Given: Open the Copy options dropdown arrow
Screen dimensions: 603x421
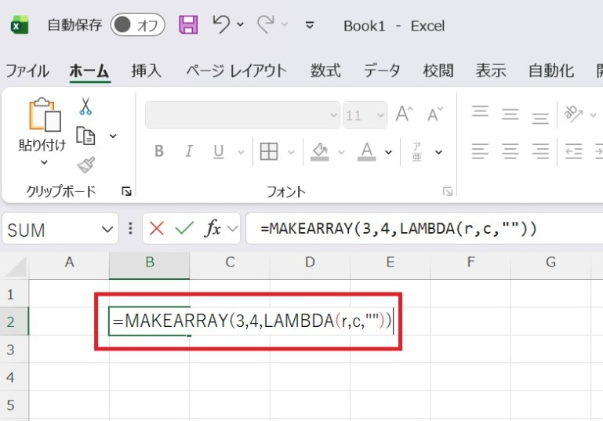Looking at the screenshot, I should [x=113, y=136].
